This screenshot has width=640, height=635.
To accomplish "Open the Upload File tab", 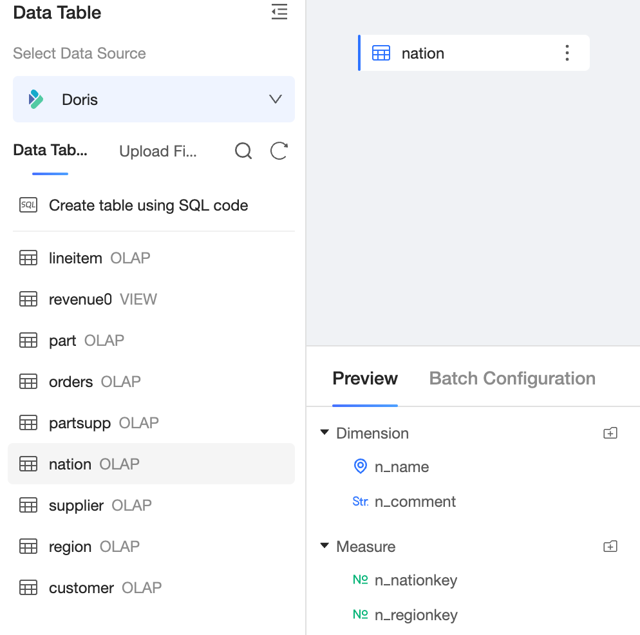I will 158,151.
